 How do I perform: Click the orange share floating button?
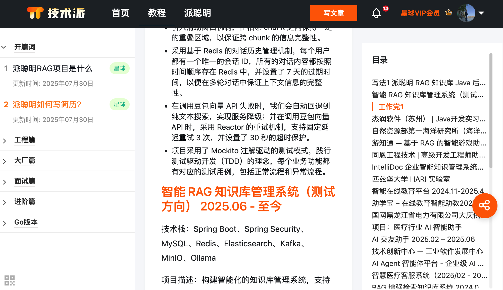(484, 205)
